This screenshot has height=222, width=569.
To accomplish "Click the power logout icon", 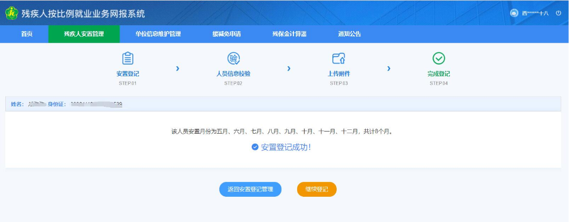I will click(558, 13).
